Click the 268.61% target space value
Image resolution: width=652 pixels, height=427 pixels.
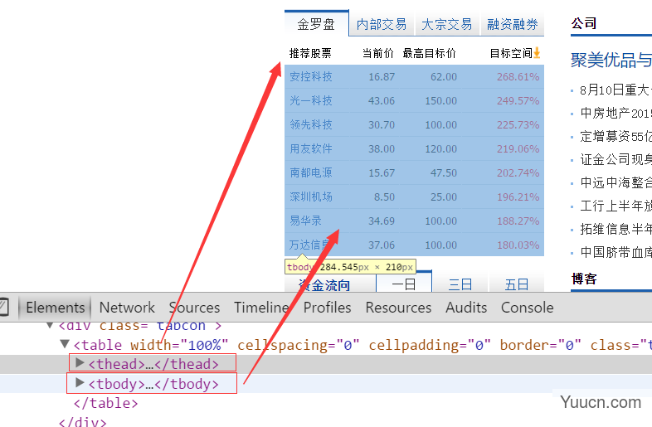518,76
